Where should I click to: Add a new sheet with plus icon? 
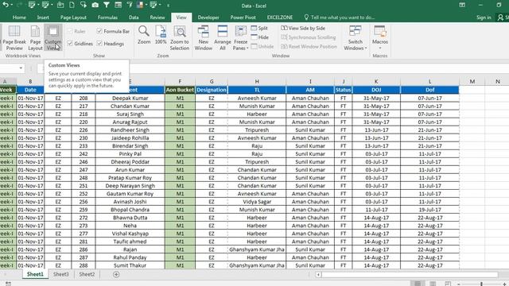(x=116, y=274)
